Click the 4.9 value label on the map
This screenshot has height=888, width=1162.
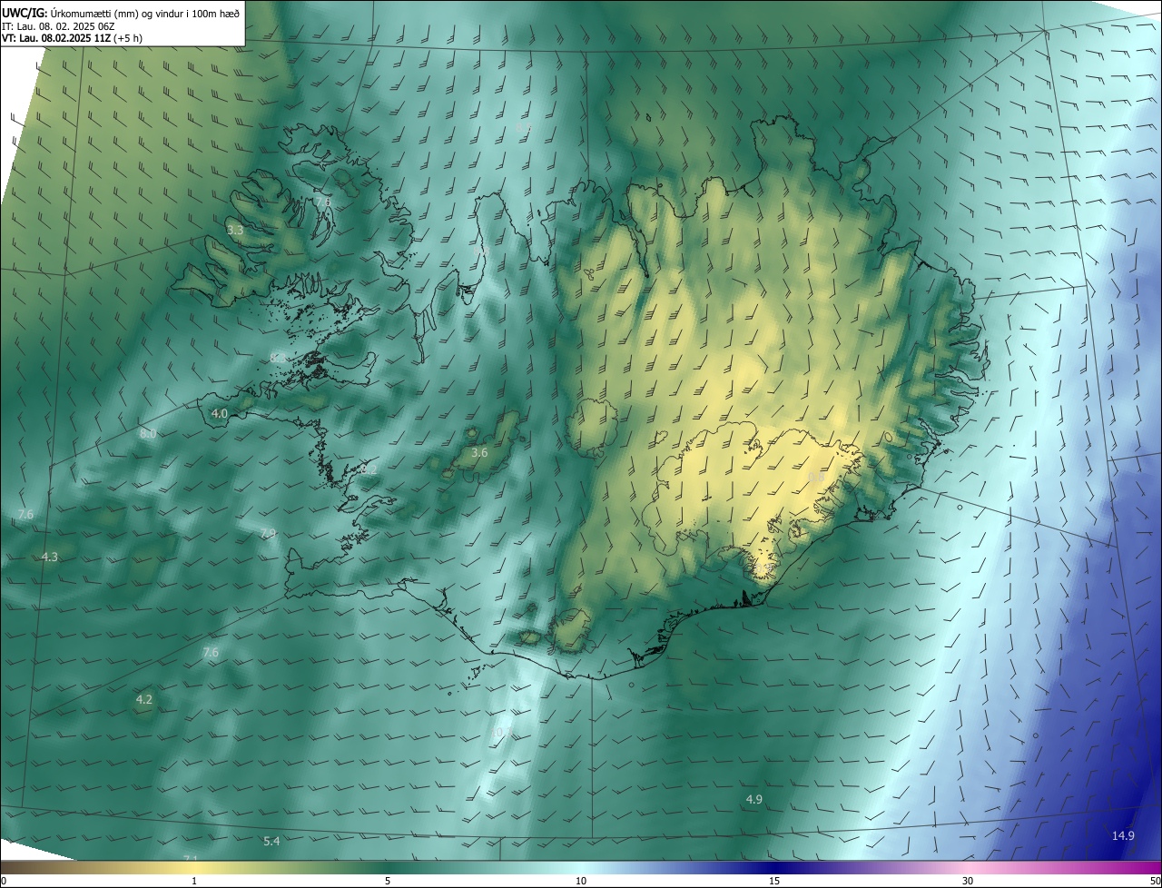point(753,800)
